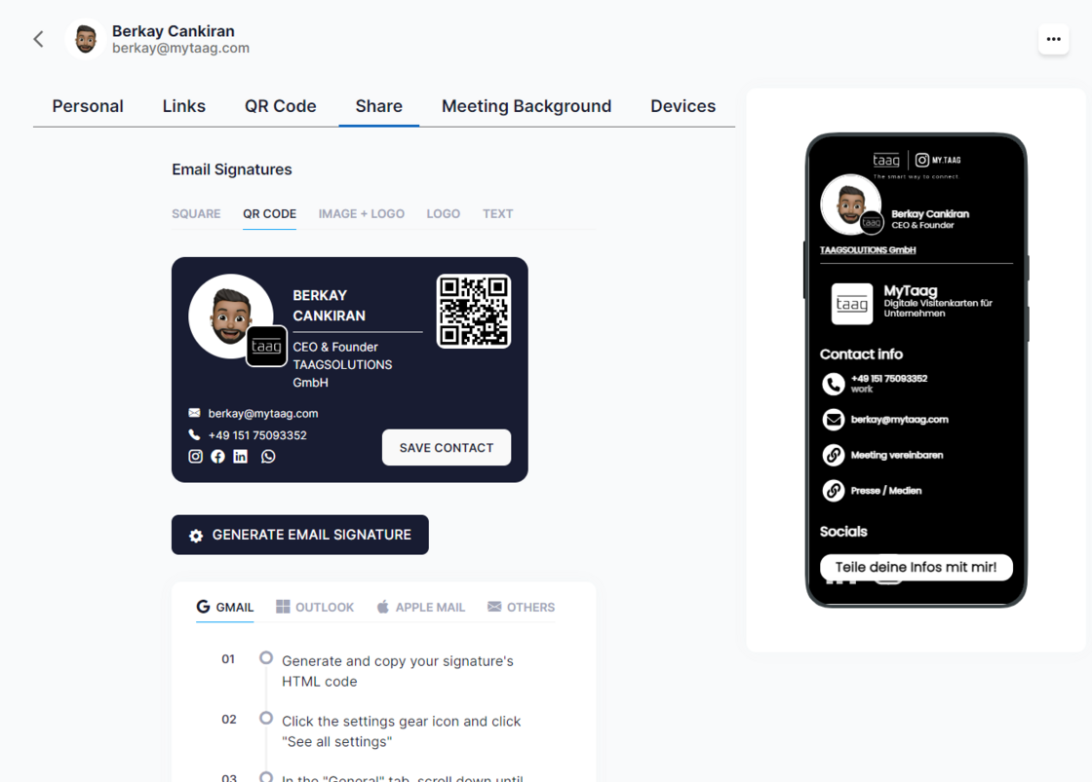1092x782 pixels.
Task: Click the Save Contact button
Action: click(x=447, y=448)
